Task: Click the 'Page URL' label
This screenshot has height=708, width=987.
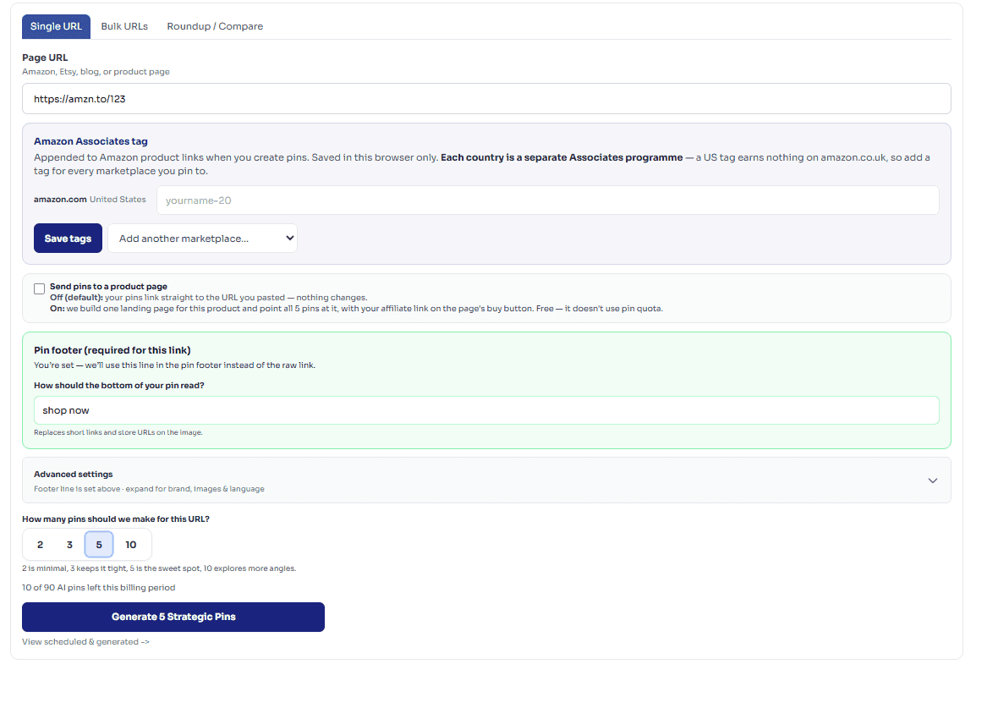Action: (x=45, y=58)
